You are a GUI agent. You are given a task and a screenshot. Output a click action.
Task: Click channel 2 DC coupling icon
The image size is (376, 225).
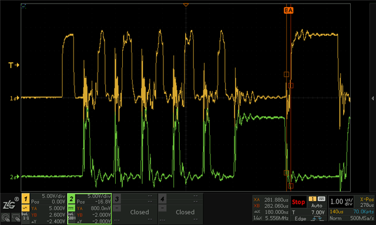pyautogui.click(x=71, y=208)
